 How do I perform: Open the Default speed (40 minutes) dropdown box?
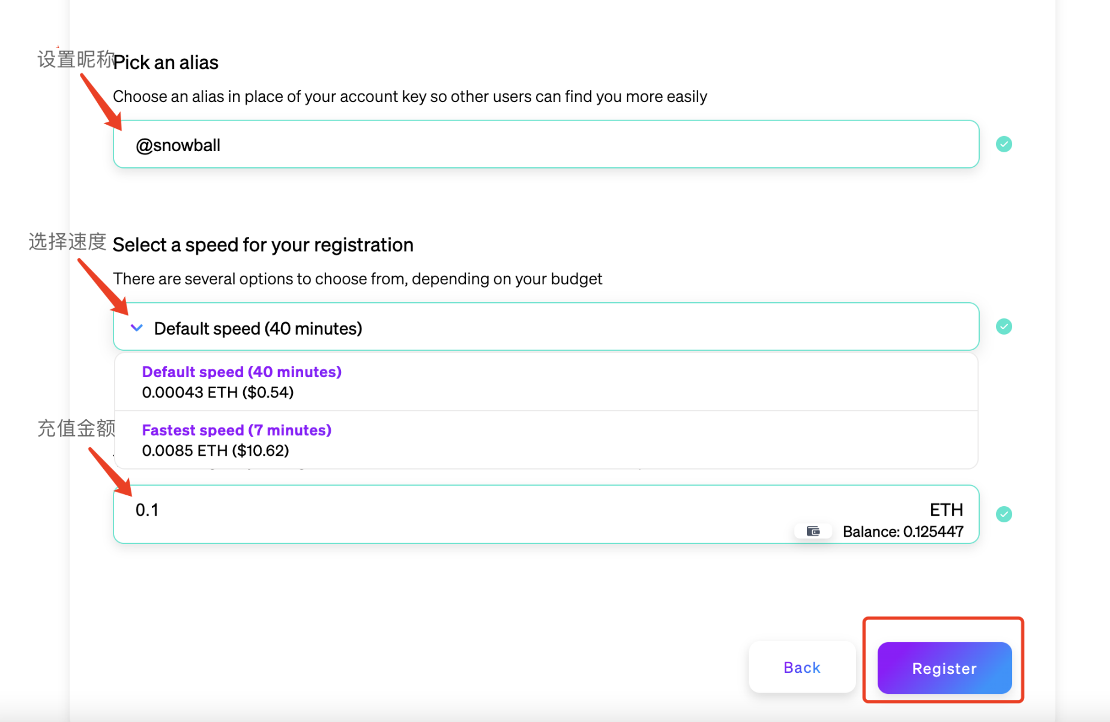545,327
